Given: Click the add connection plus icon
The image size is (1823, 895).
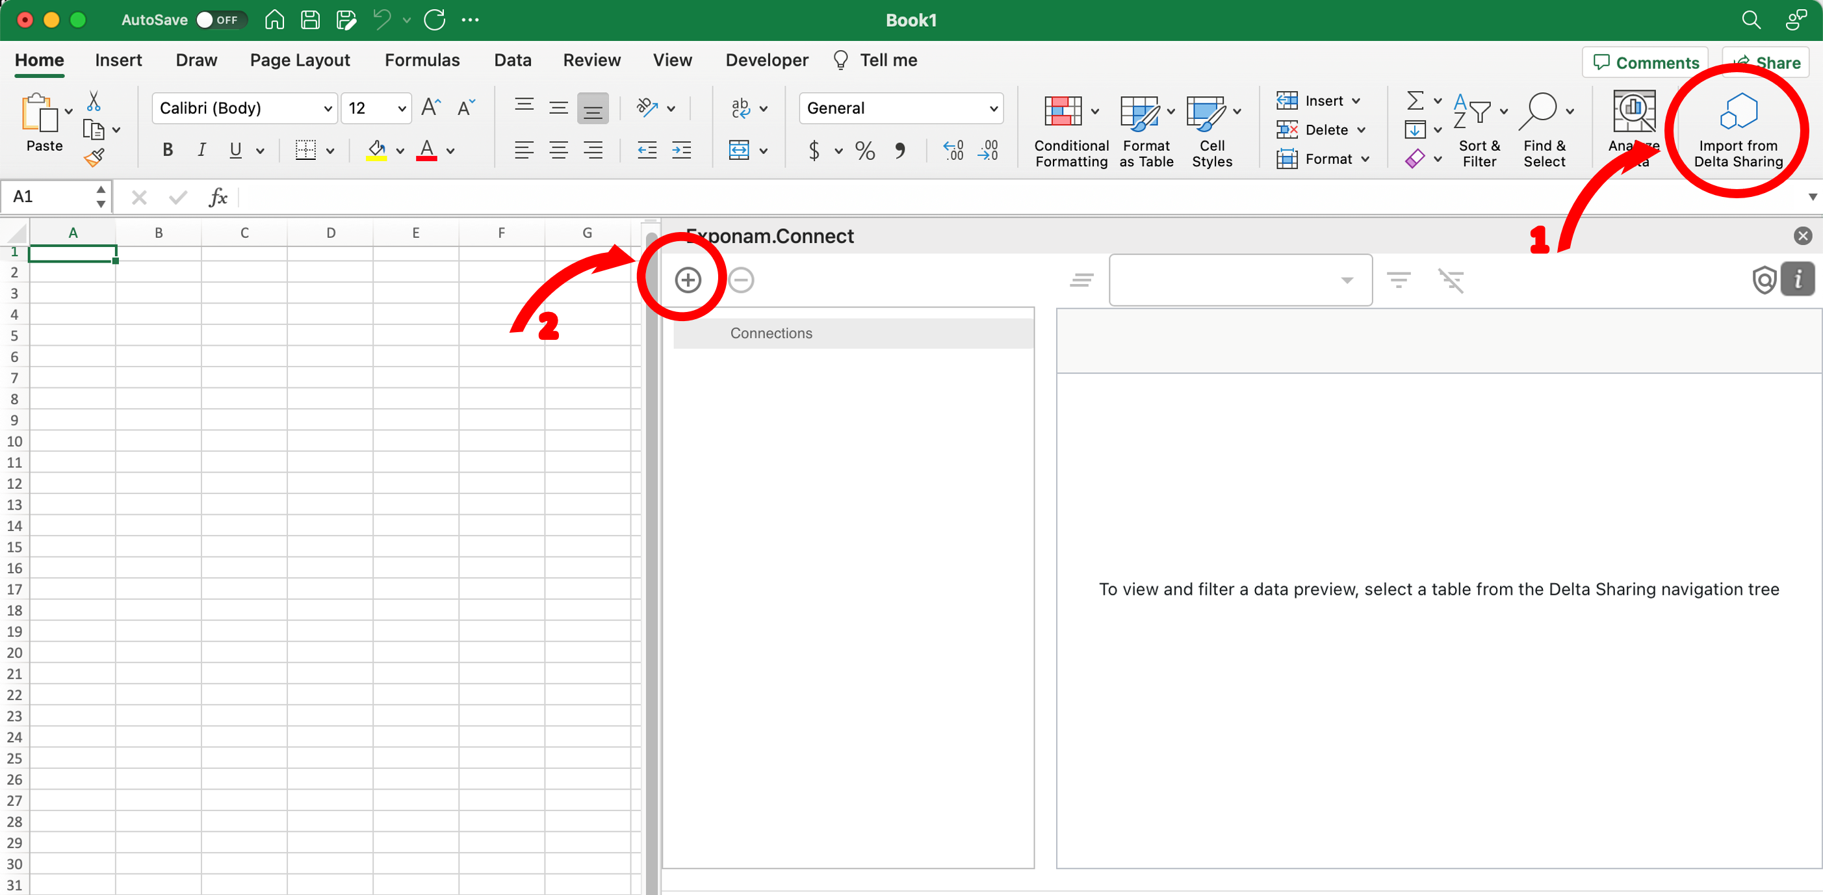Looking at the screenshot, I should coord(687,280).
